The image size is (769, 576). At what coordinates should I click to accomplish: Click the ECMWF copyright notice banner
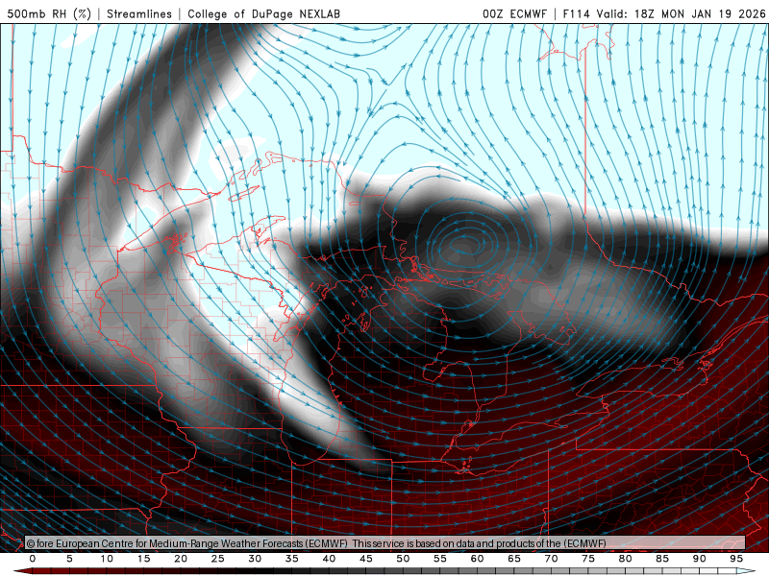(x=385, y=543)
